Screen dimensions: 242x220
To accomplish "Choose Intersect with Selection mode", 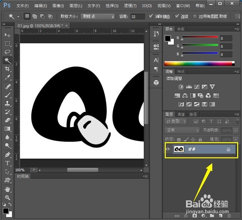I will pyautogui.click(x=50, y=16).
